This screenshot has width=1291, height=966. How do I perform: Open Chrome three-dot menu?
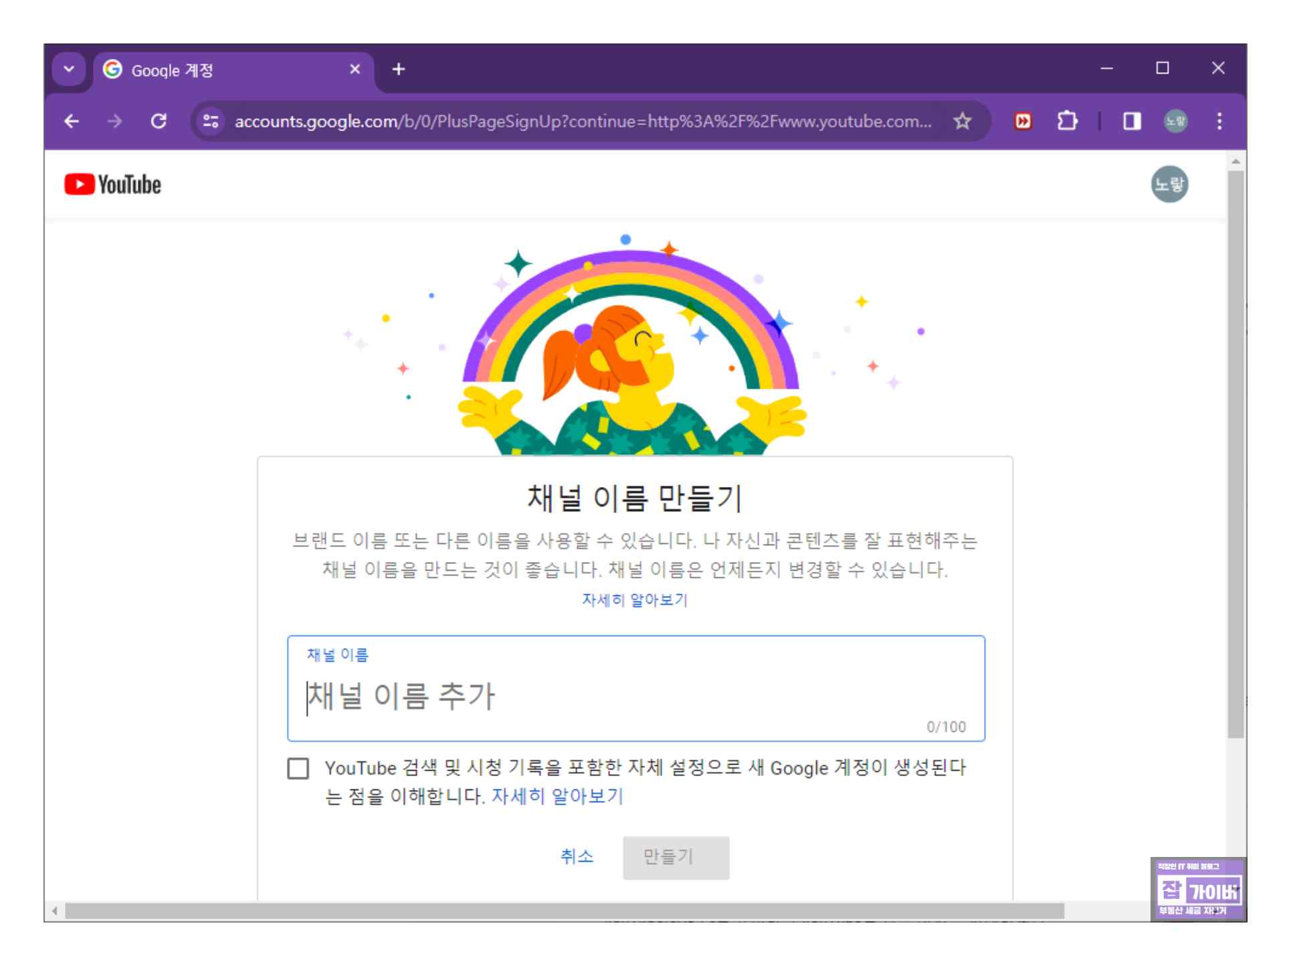1219,121
